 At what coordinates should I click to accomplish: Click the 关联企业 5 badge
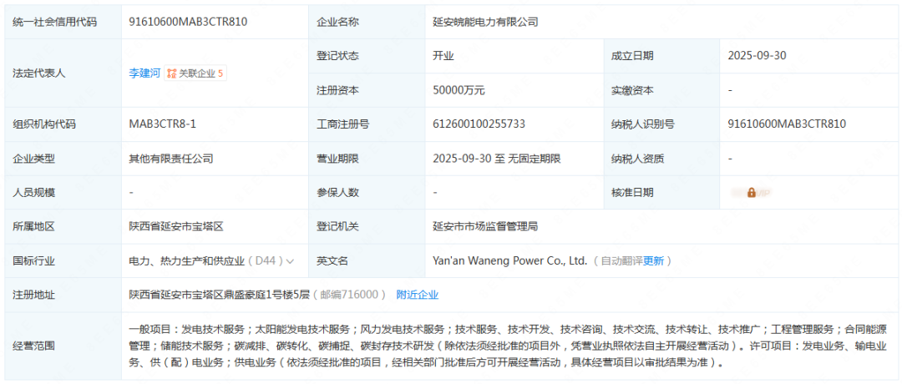point(195,73)
